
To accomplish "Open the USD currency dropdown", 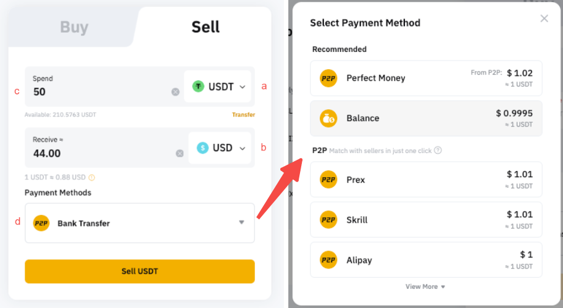I will [x=219, y=148].
